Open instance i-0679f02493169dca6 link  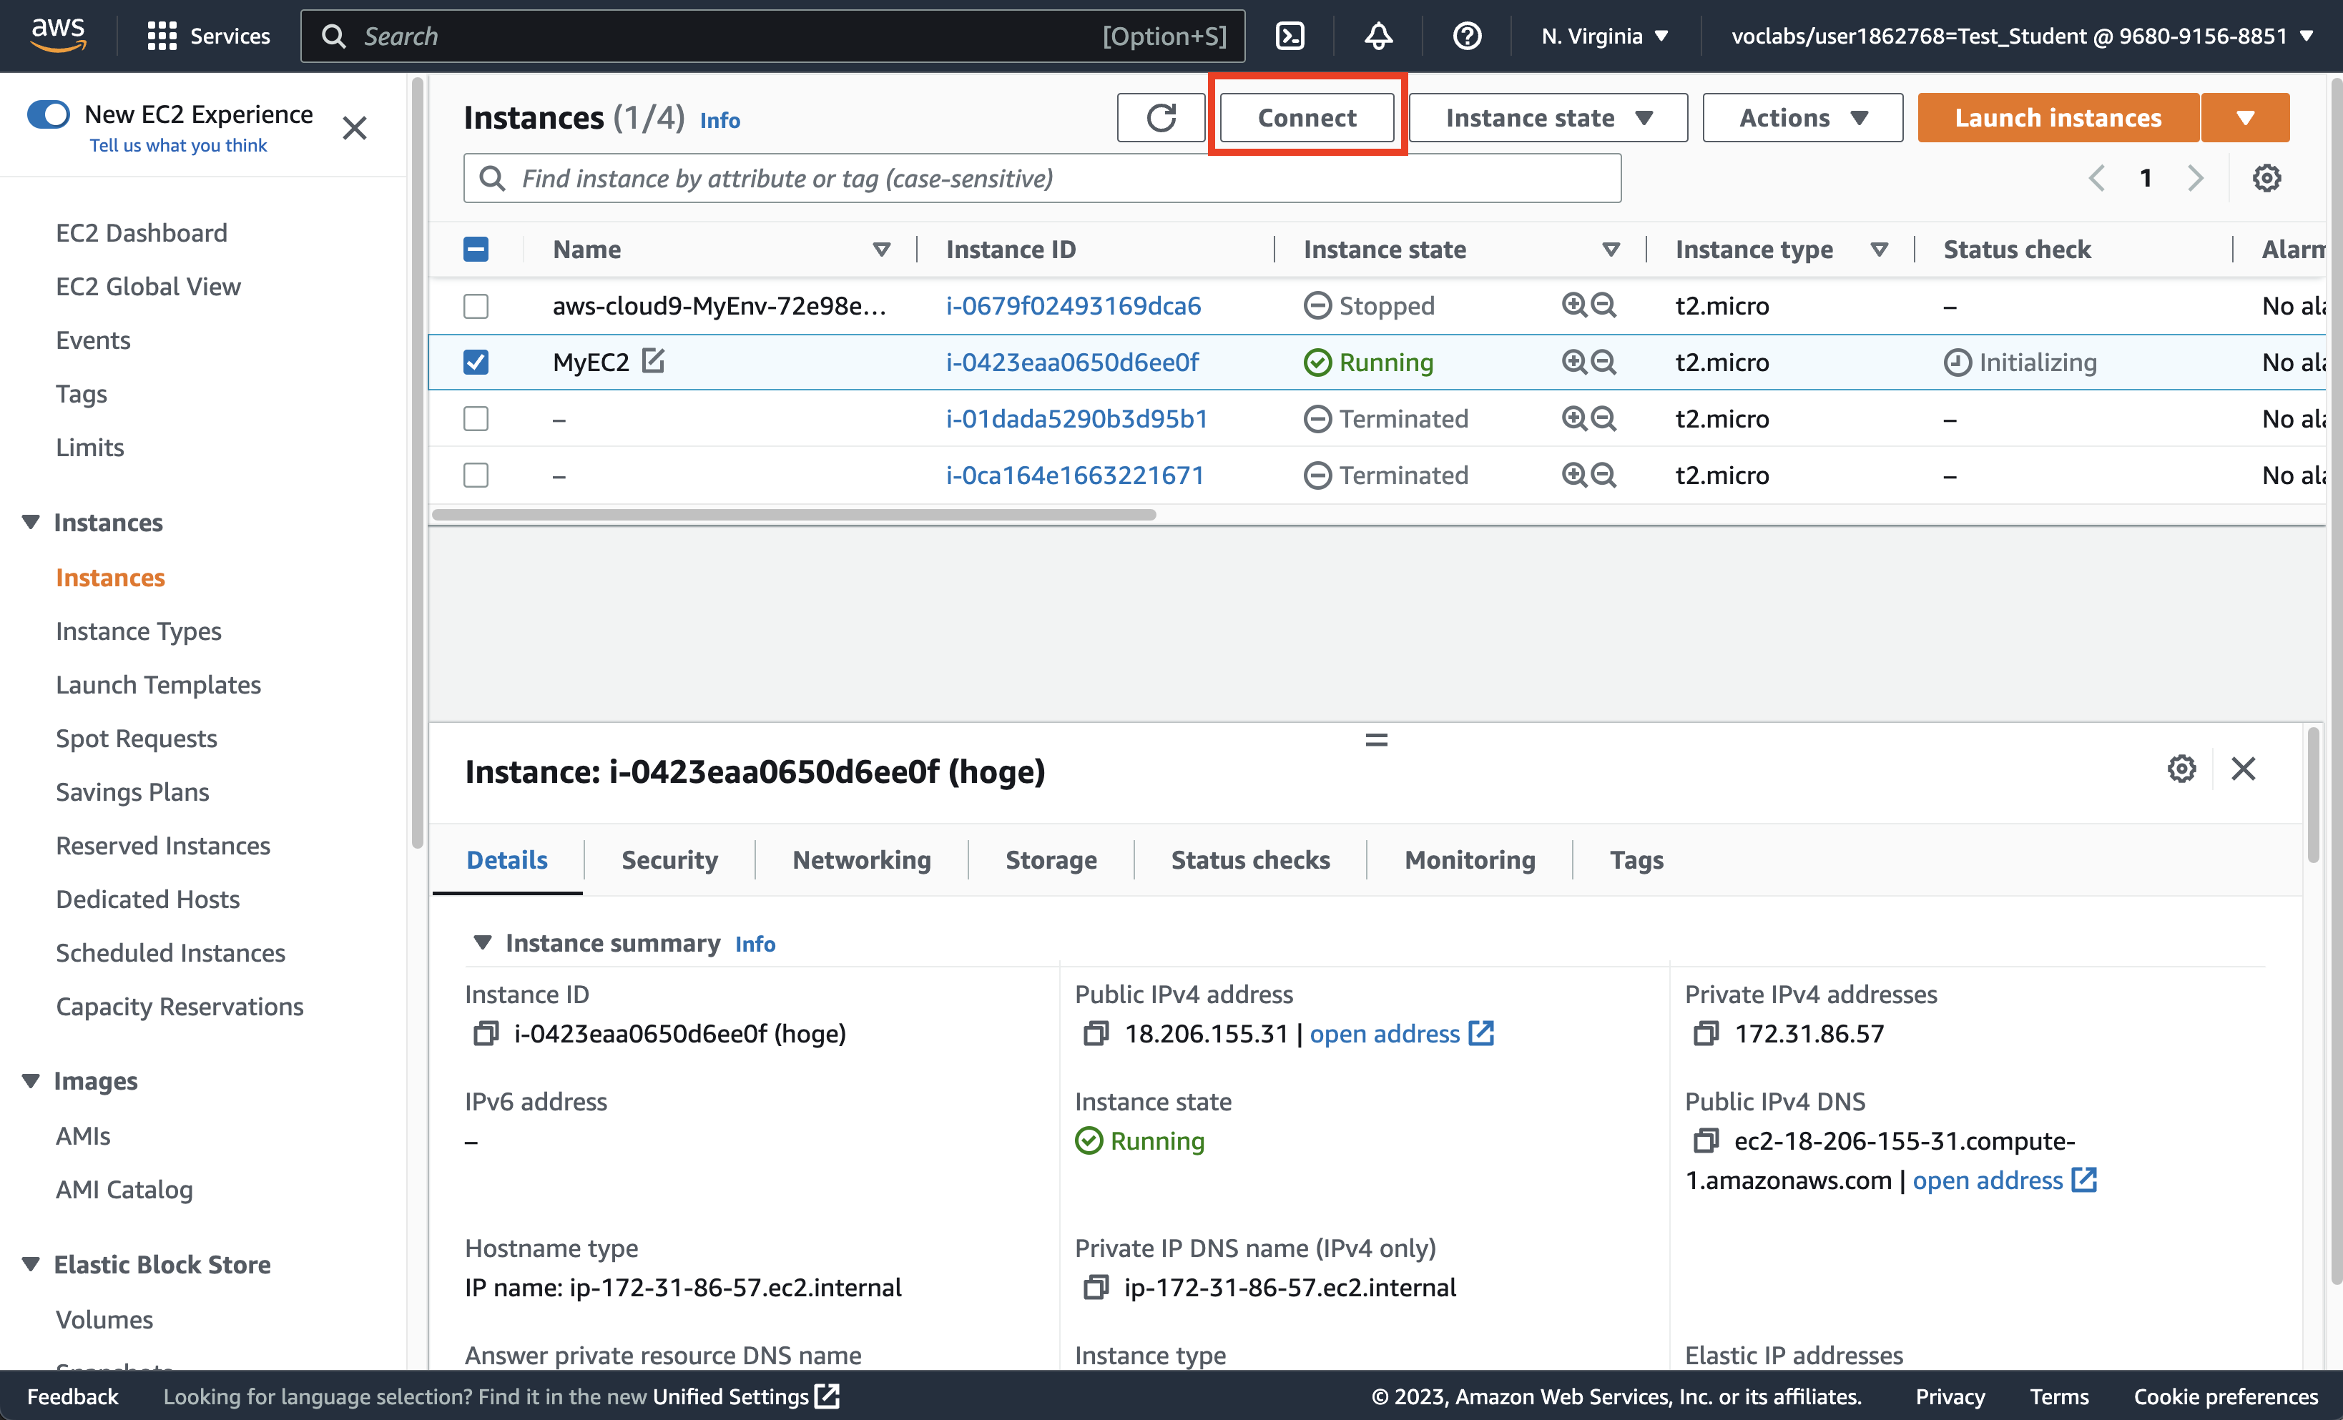1073,306
